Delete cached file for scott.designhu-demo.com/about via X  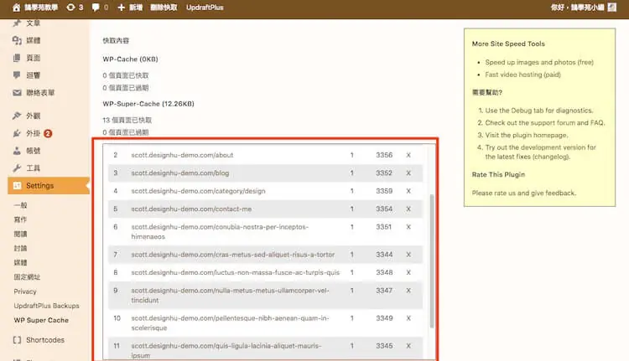tap(408, 155)
